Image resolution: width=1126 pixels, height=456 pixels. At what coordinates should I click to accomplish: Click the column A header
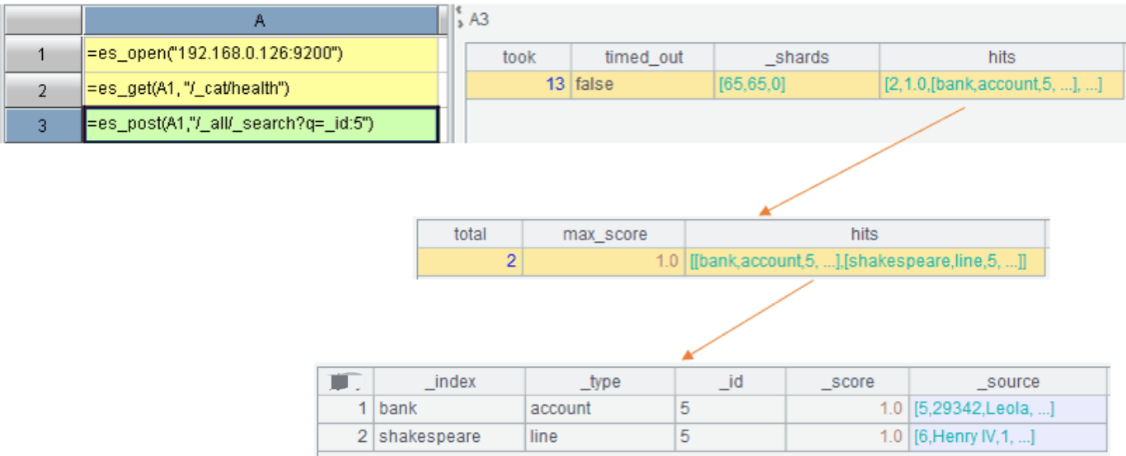tap(260, 18)
